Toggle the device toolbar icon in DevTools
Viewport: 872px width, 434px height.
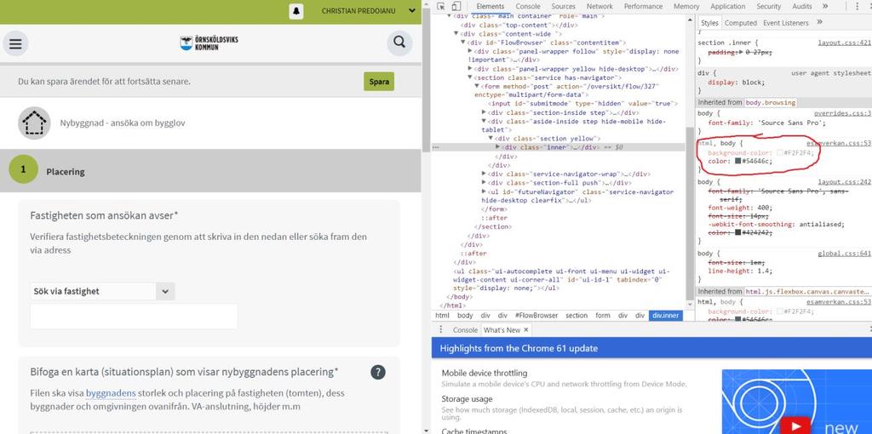(x=456, y=7)
